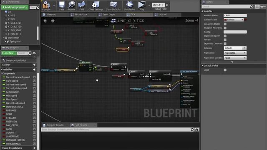Open the Play options dropdown arrow
The image size is (267, 150).
click(x=149, y=6)
